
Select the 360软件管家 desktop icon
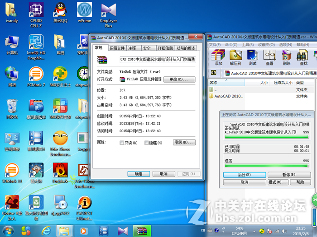pos(60,109)
